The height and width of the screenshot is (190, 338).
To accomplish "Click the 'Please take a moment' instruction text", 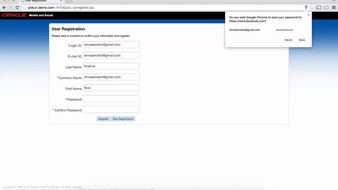I will pos(91,36).
